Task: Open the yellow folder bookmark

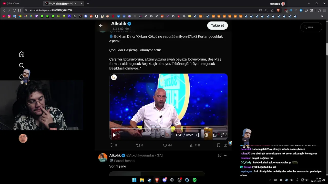Action: pyautogui.click(x=190, y=16)
